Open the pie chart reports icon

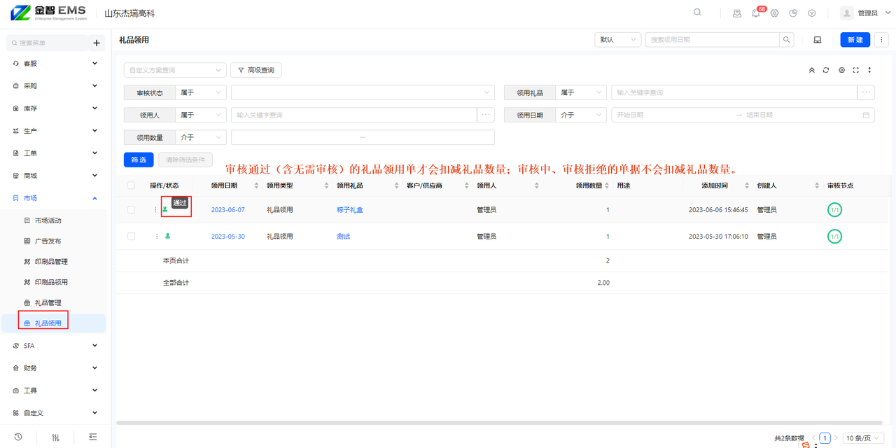point(793,13)
